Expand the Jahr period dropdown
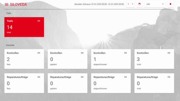This screenshot has width=180, height=101. pyautogui.click(x=155, y=4)
